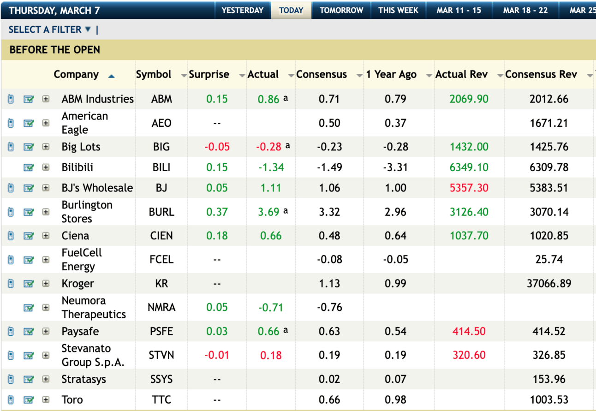Select the calendar-check icon in the Kroger row
The height and width of the screenshot is (411, 596).
29,284
